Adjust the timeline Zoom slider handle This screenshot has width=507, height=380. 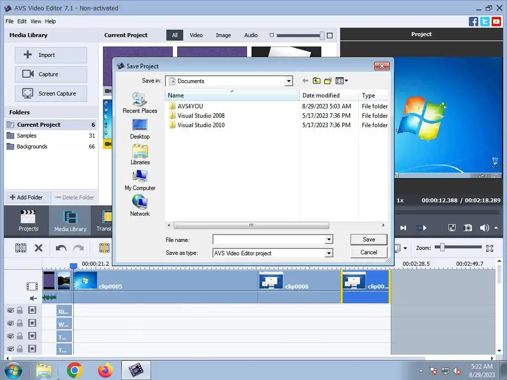(x=442, y=247)
